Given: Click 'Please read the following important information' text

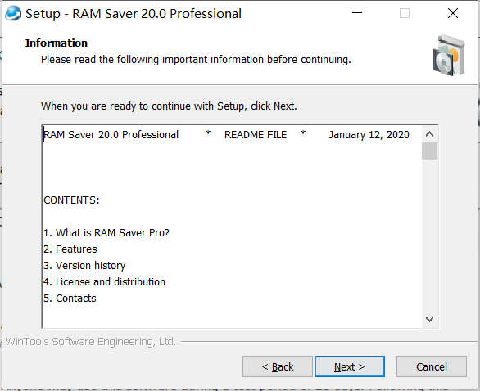Looking at the screenshot, I should click(x=196, y=60).
